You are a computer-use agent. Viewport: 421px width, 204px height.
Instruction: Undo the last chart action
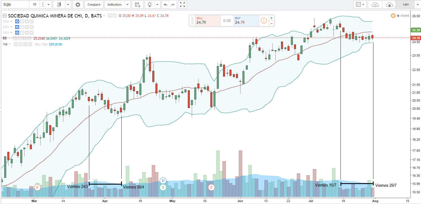(x=165, y=5)
